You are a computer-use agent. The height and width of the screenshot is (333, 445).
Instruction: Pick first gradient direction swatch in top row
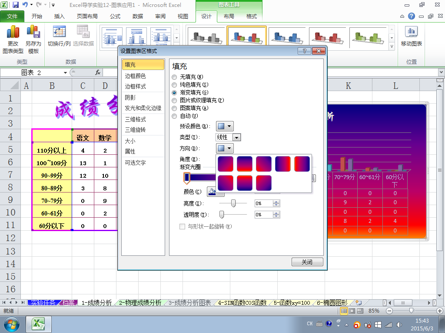(x=226, y=164)
